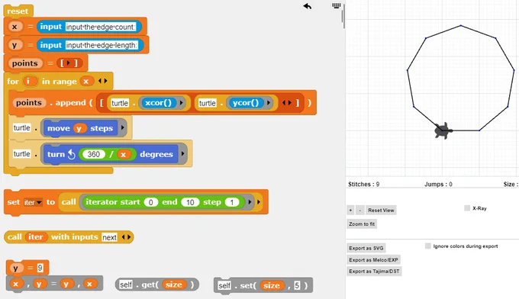Click turtle field before ycor()
This screenshot has height=299, width=519.
pos(207,103)
